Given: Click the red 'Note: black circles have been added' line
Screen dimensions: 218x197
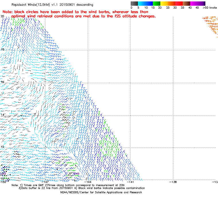Looking at the screenshot, I should click(x=75, y=12).
